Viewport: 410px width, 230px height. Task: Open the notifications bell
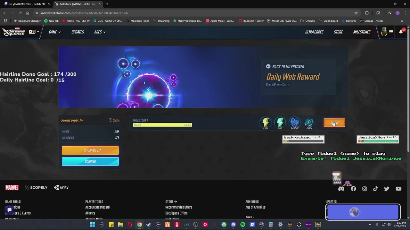[x=401, y=32]
